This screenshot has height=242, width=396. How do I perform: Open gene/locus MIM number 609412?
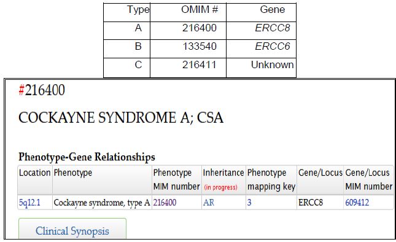pyautogui.click(x=357, y=203)
